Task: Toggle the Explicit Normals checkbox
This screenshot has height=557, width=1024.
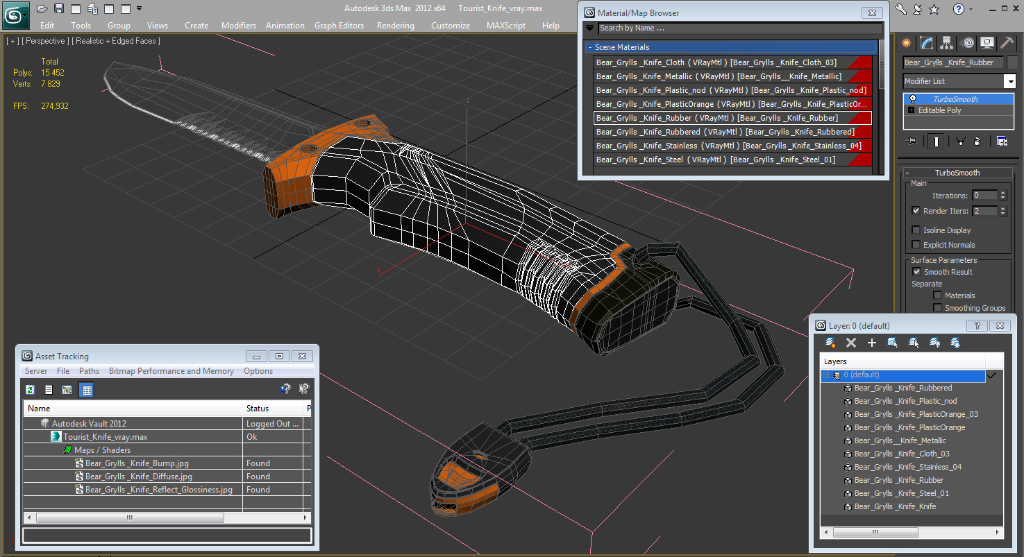Action: coord(916,245)
